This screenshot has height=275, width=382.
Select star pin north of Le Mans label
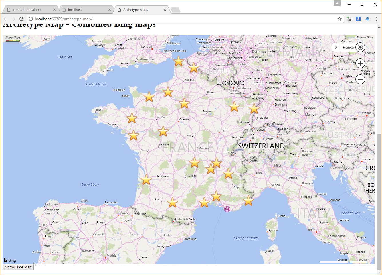[168, 92]
